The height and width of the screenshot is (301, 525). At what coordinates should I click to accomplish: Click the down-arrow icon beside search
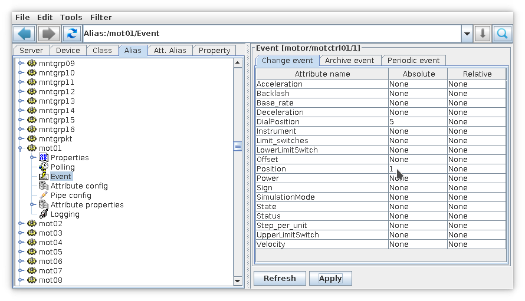point(483,34)
